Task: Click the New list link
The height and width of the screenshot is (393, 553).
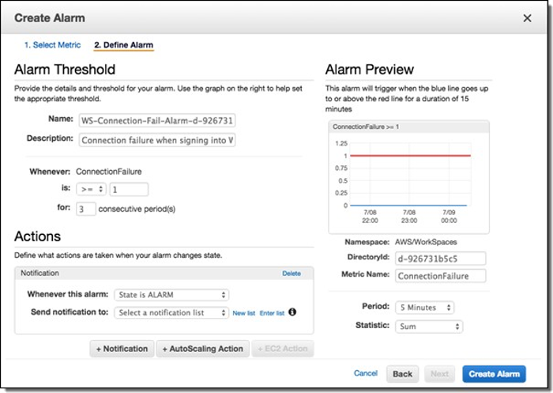Action: [x=243, y=313]
